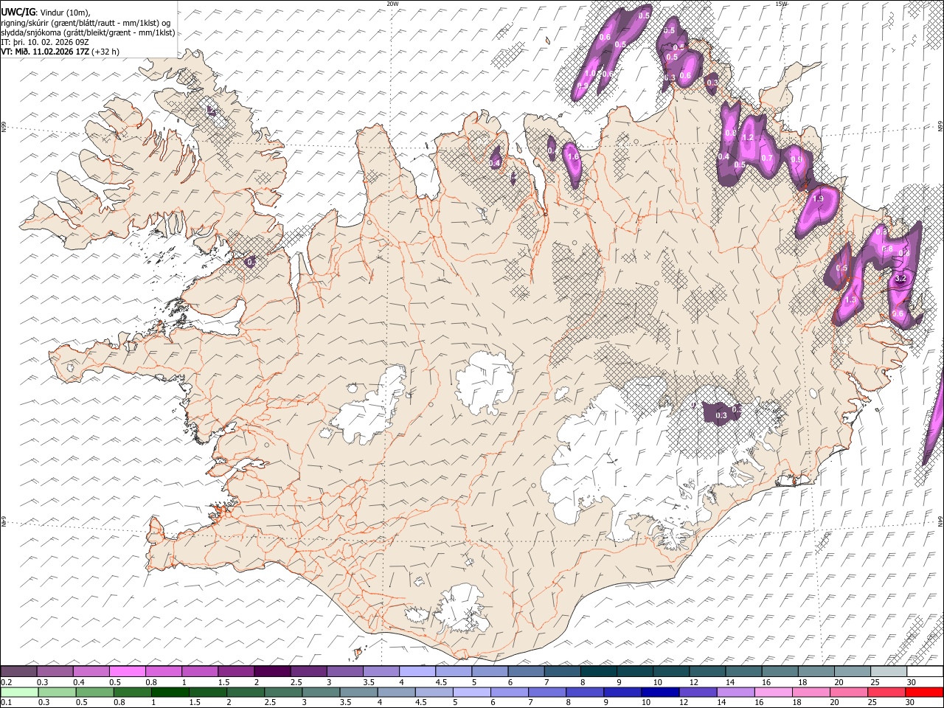Select the blue green-row swatch labelled 8

click(585, 692)
